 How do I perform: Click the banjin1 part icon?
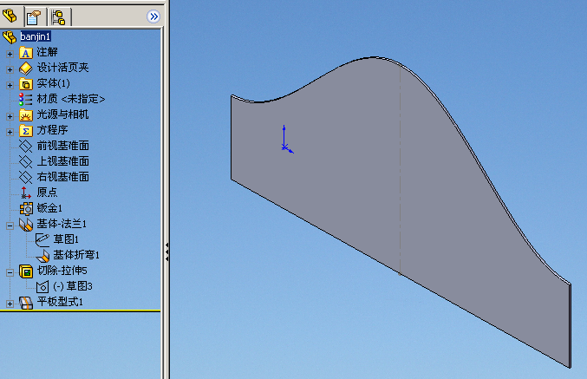pyautogui.click(x=10, y=36)
